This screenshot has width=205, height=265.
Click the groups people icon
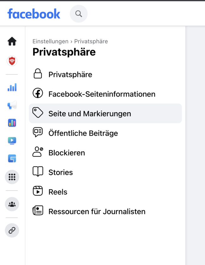point(12,204)
